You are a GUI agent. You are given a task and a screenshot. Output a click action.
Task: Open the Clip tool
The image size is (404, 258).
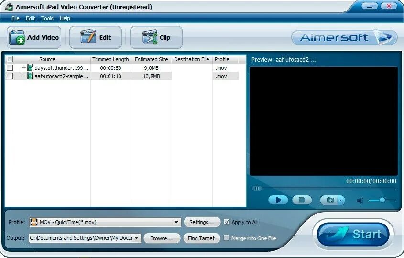click(x=156, y=37)
